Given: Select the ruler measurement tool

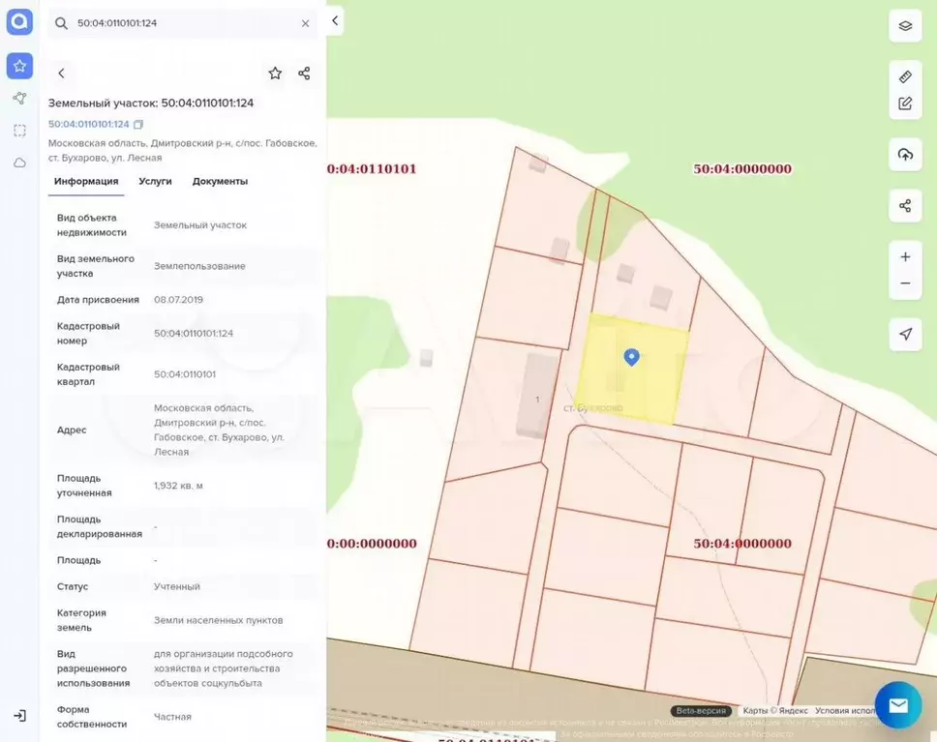Looking at the screenshot, I should pyautogui.click(x=905, y=77).
